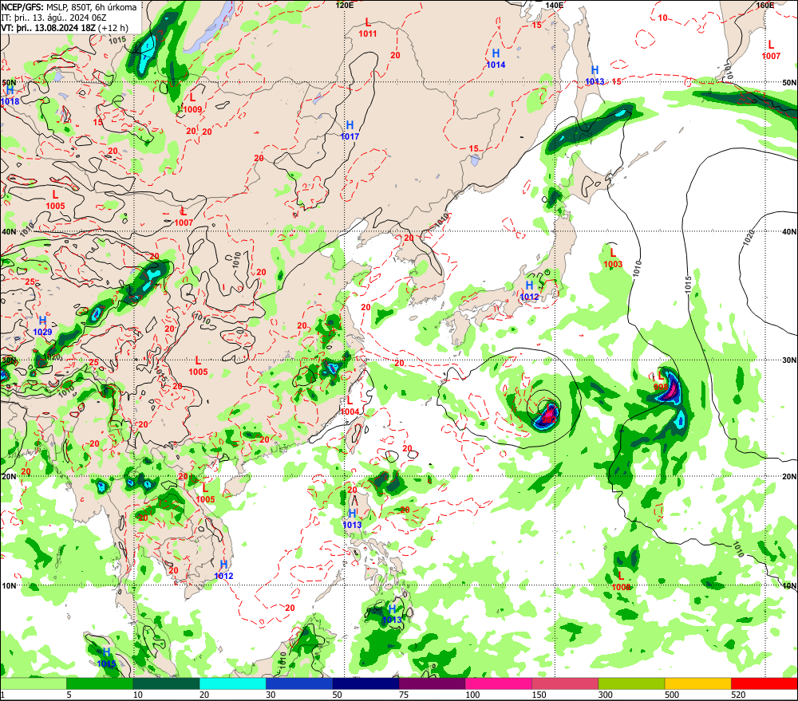This screenshot has width=798, height=701.
Task: Click the green 5–10 legend color
Action: 100,683
